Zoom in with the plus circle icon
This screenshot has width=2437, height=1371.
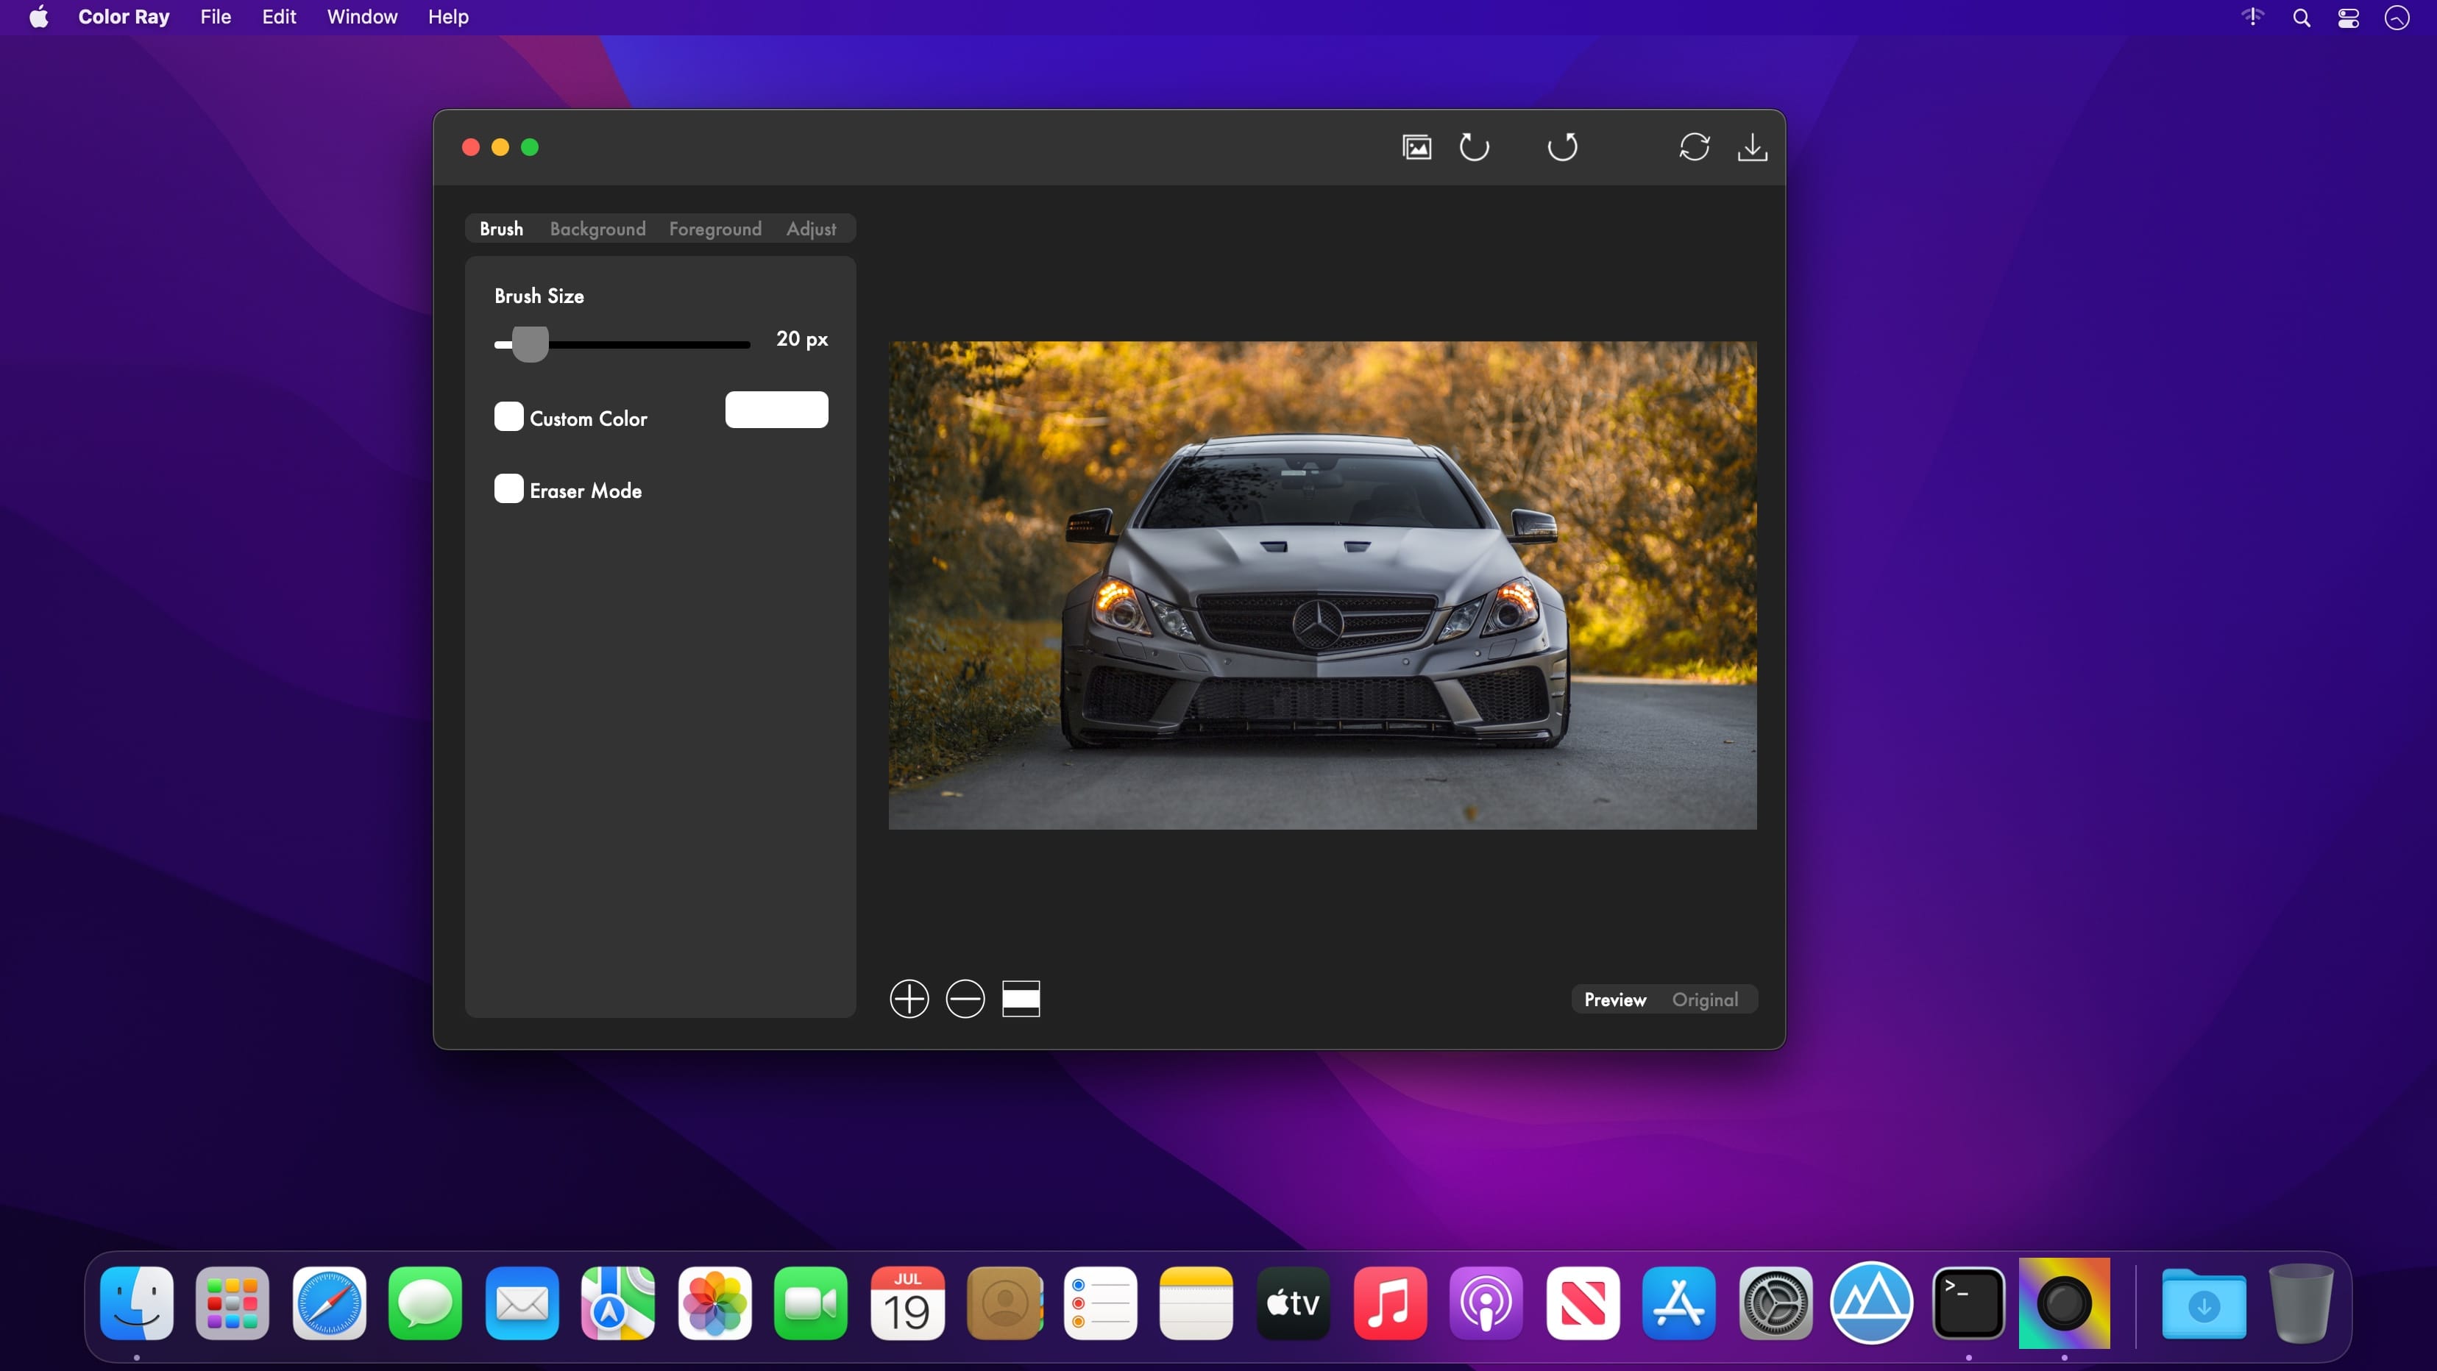909,999
